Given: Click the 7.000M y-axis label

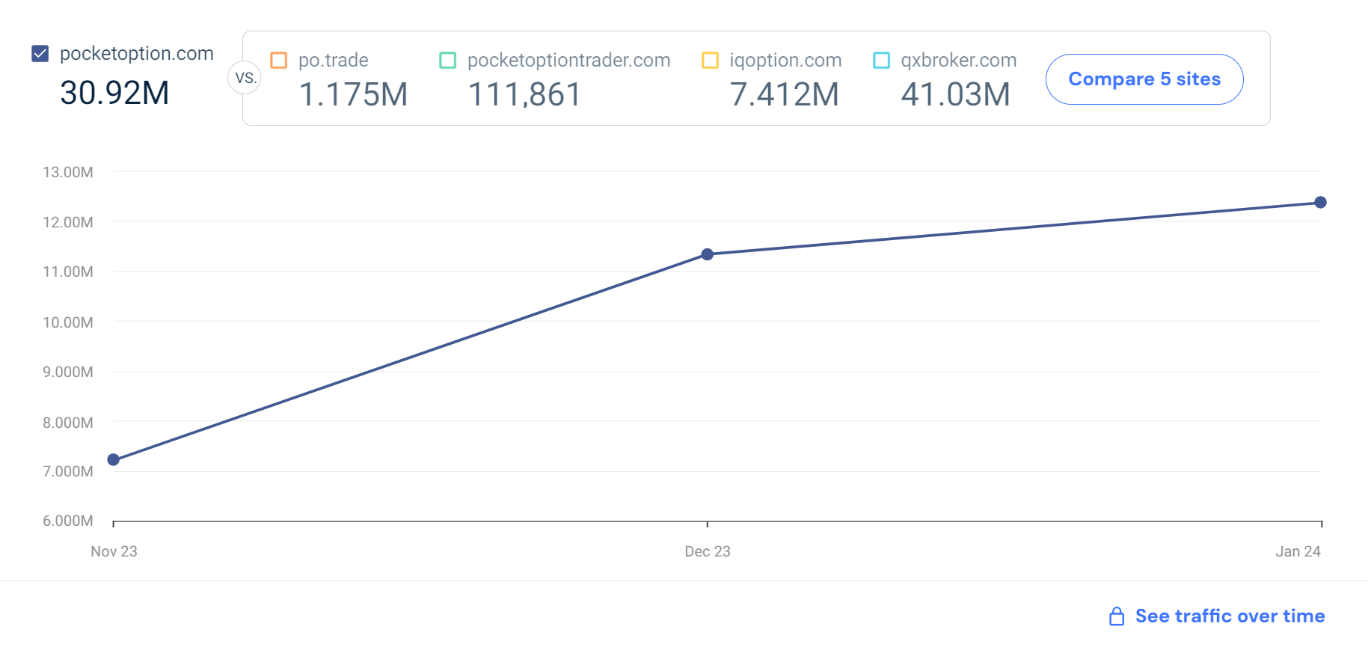Looking at the screenshot, I should [68, 471].
